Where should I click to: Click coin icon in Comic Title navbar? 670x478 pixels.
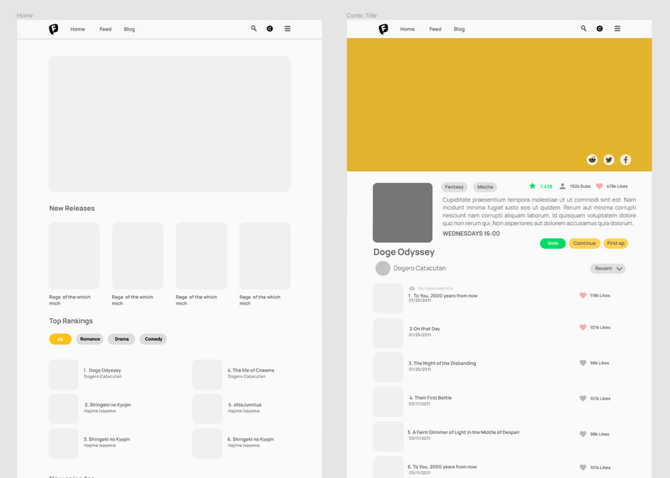pyautogui.click(x=599, y=29)
